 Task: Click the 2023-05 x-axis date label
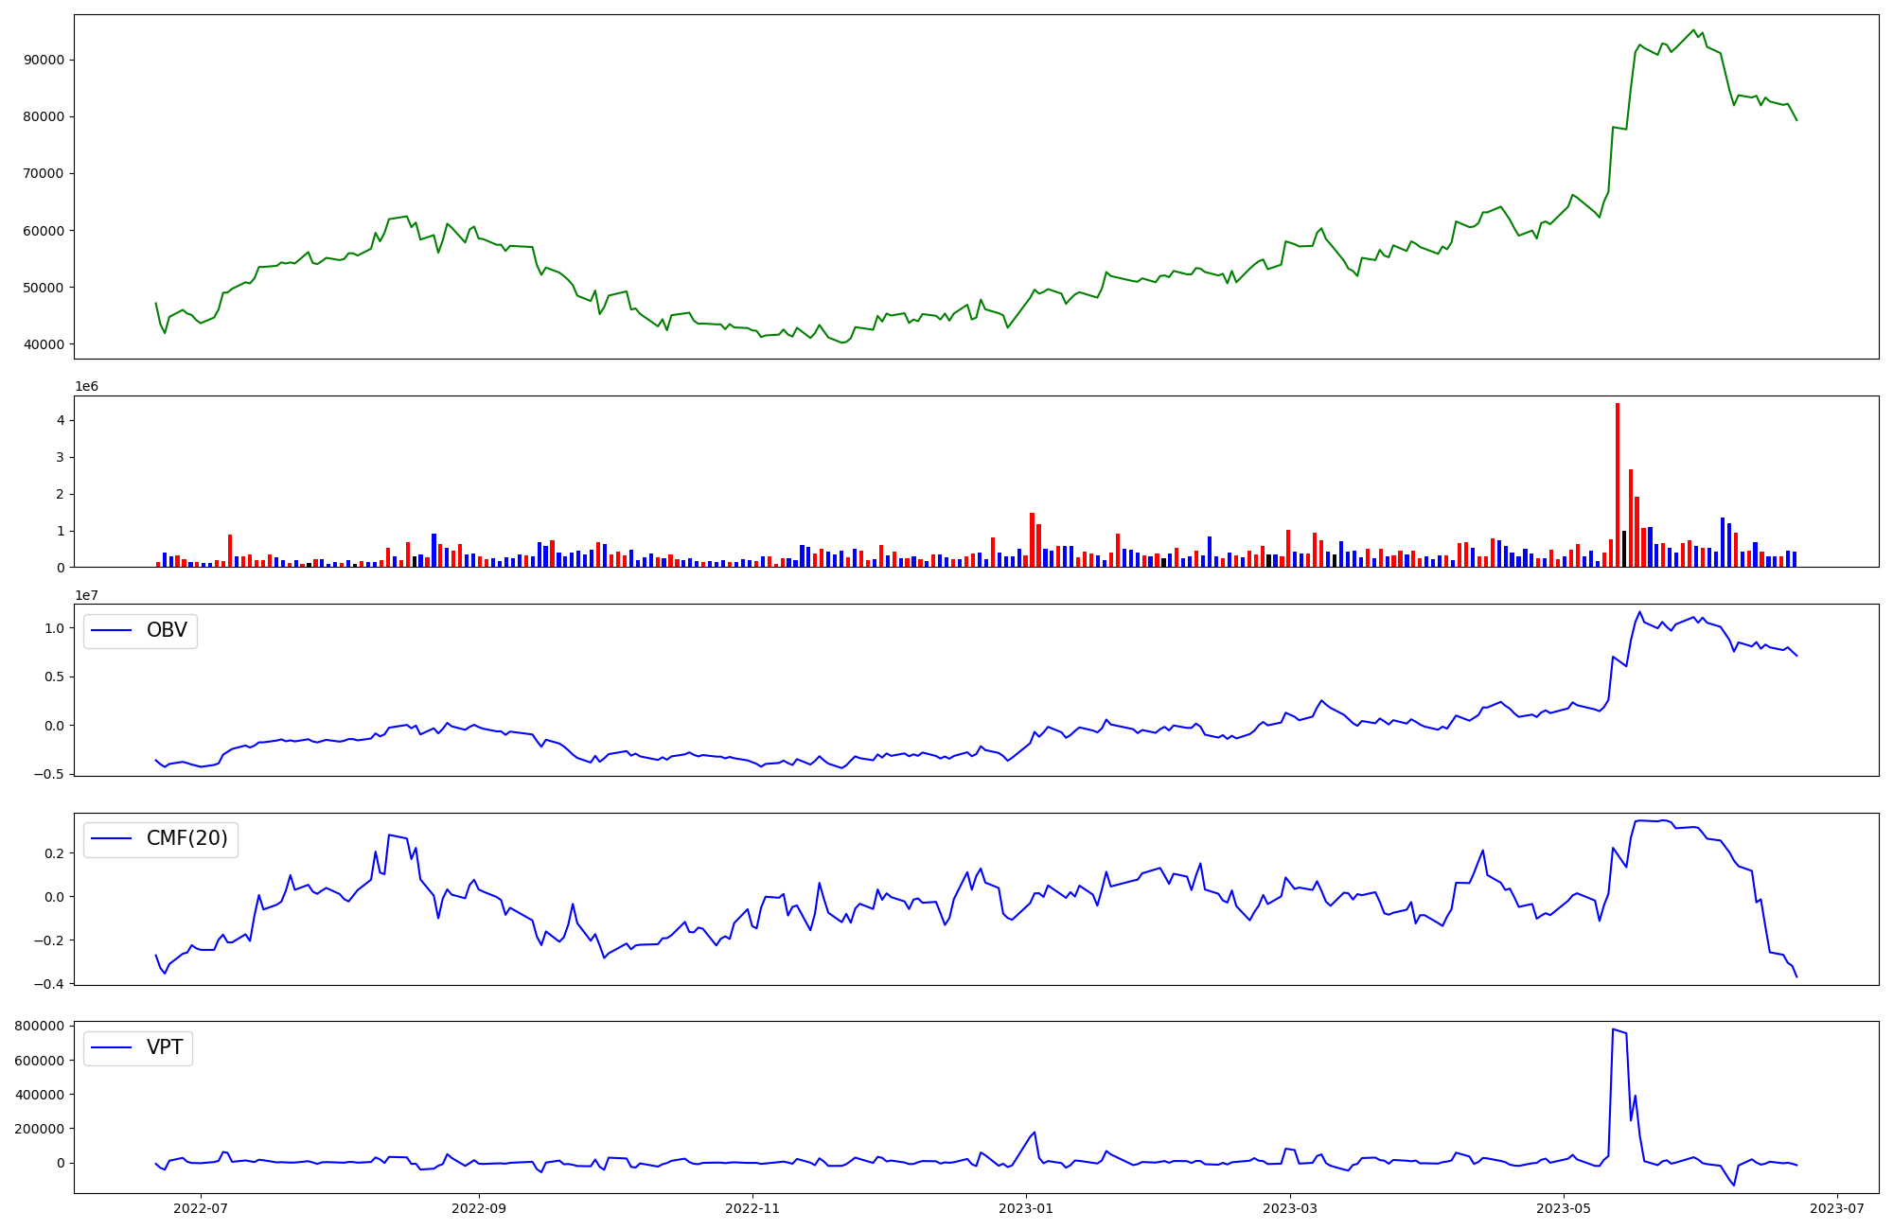[x=1564, y=1208]
